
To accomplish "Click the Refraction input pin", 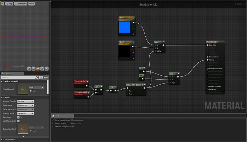I will pyautogui.click(x=208, y=89).
